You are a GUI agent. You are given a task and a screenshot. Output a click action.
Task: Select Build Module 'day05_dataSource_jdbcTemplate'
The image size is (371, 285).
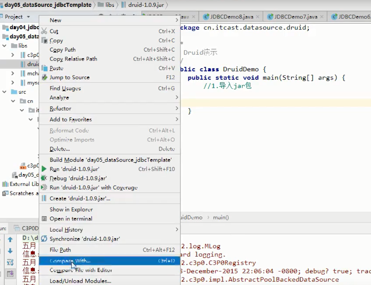(x=109, y=160)
